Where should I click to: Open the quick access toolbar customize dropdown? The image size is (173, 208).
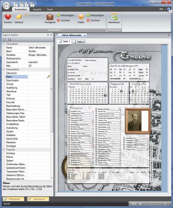(40, 4)
